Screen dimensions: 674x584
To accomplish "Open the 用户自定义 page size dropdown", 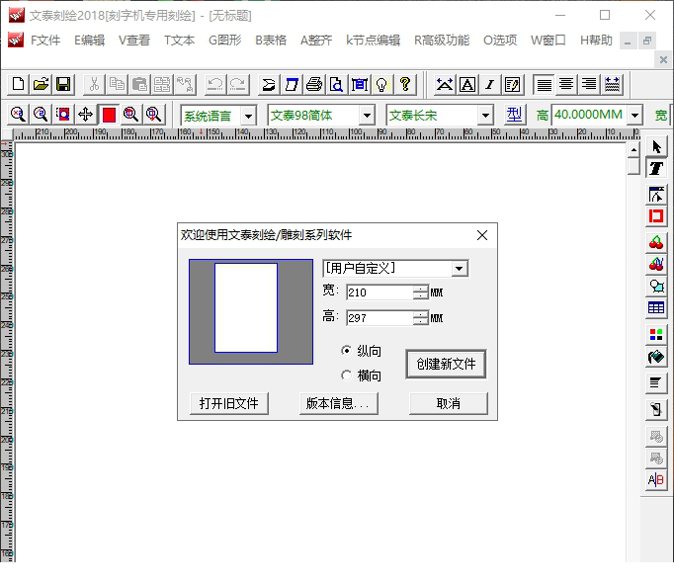I will 459,269.
